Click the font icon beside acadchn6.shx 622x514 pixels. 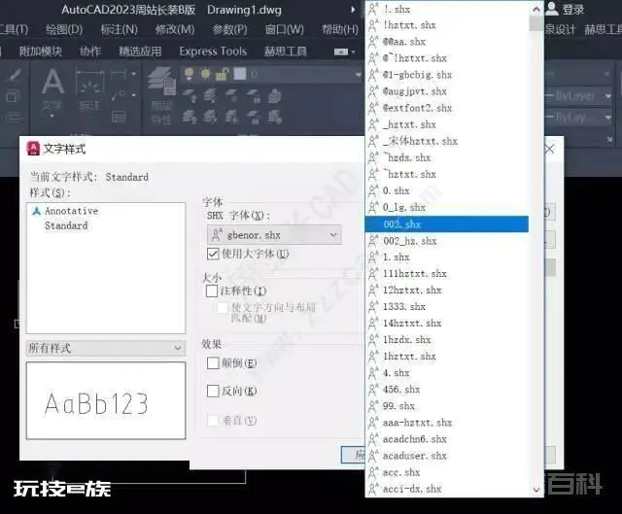[x=373, y=439]
